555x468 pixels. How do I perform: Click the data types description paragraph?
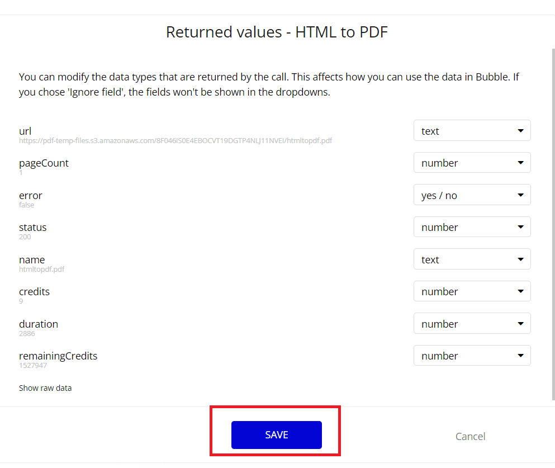(x=269, y=84)
